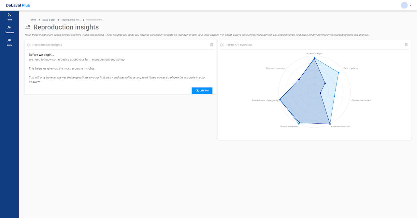Viewport: 417px width, 218px height.
Task: Expand the user account dropdown arrow
Action: 410,6
